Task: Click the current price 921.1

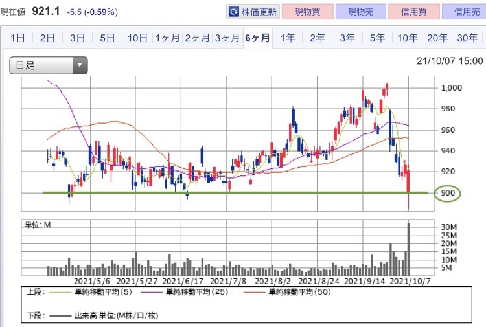Action: (46, 12)
